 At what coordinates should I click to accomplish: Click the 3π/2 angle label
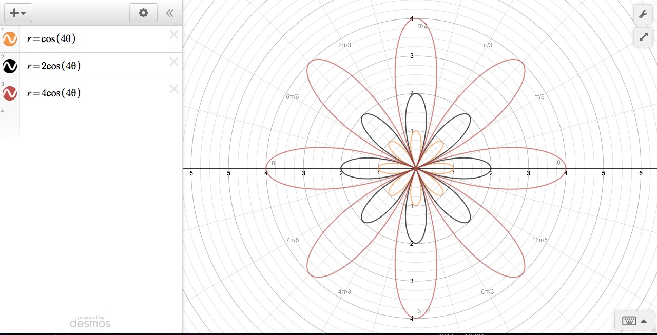point(423,311)
